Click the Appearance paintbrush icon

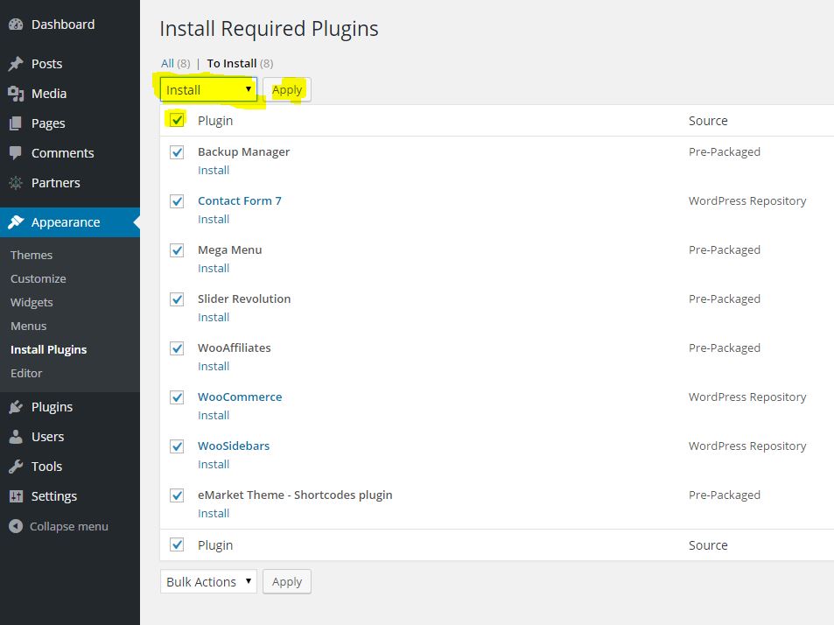point(16,222)
